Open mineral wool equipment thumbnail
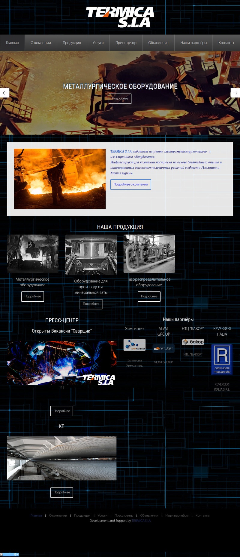Viewport: 240px width, 557px height. (91, 255)
